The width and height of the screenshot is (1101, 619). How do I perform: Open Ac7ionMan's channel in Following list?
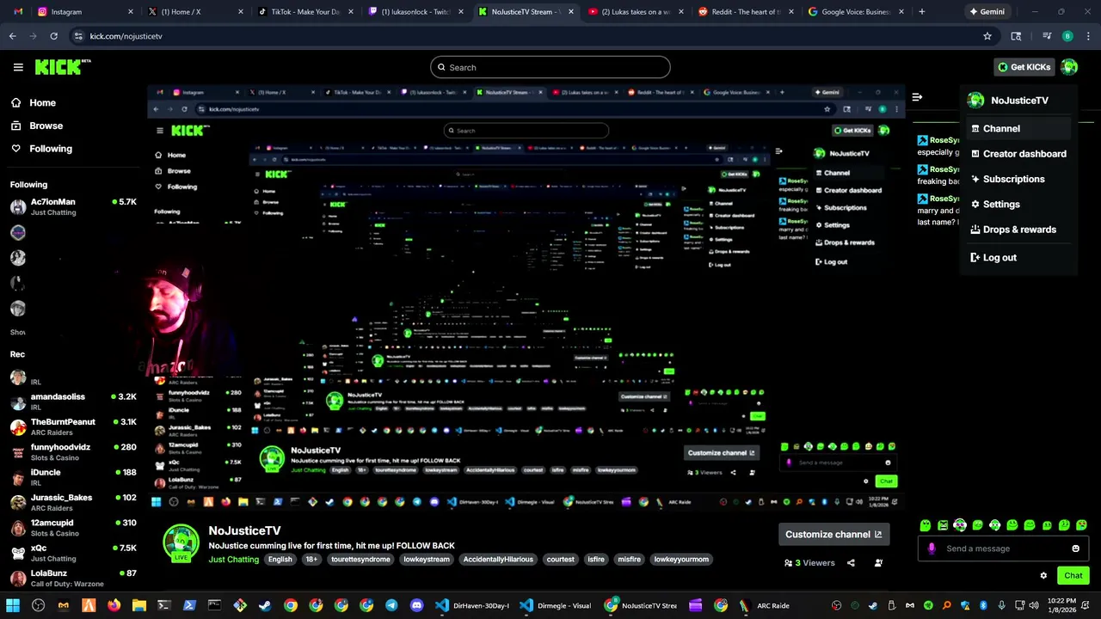[72, 206]
